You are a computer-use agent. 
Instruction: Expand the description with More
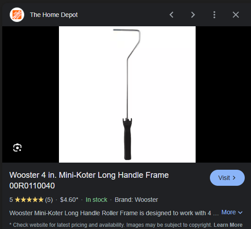(x=232, y=213)
